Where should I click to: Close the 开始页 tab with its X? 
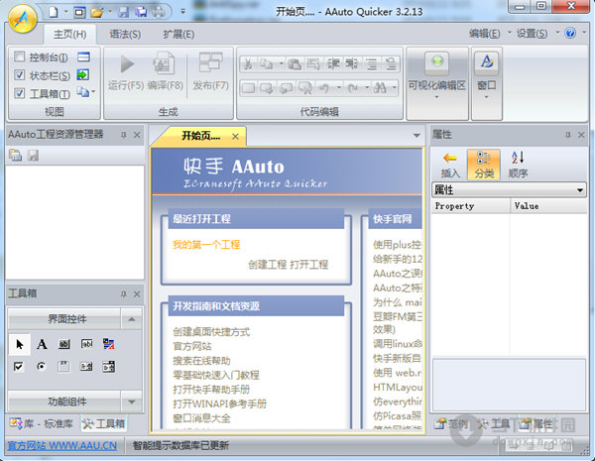pyautogui.click(x=235, y=136)
